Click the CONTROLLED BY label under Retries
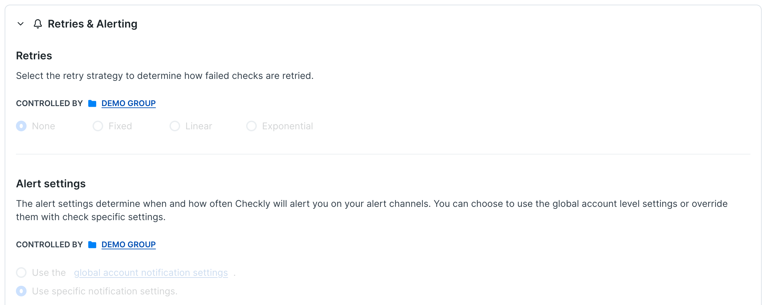767x305 pixels. pos(49,103)
